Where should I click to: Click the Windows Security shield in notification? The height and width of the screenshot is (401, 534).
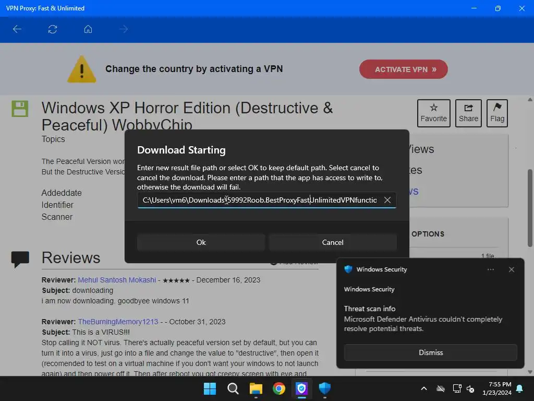click(x=348, y=269)
